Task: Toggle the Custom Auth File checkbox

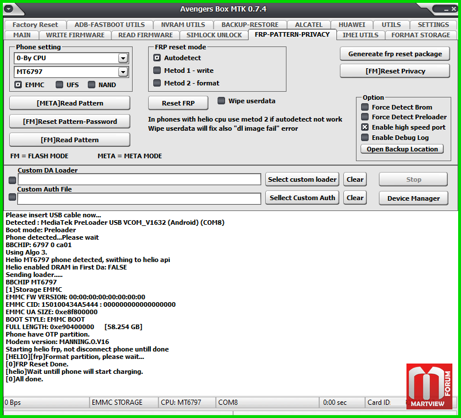Action: 12,197
